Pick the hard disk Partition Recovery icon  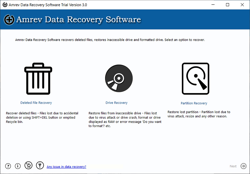click(195, 79)
